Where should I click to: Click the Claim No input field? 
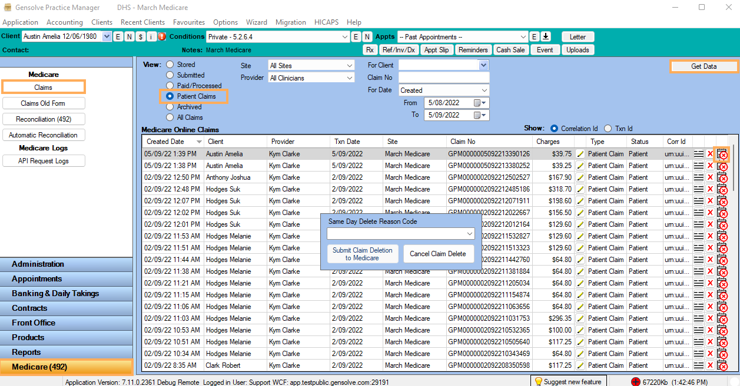(444, 78)
